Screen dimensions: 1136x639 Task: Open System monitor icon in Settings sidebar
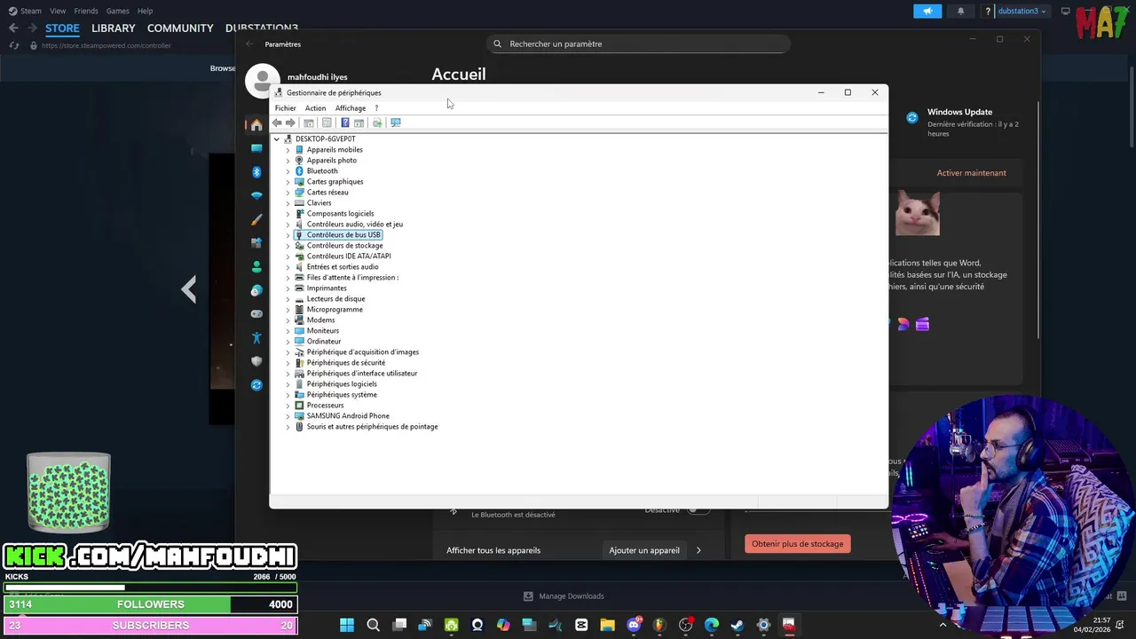pos(256,148)
